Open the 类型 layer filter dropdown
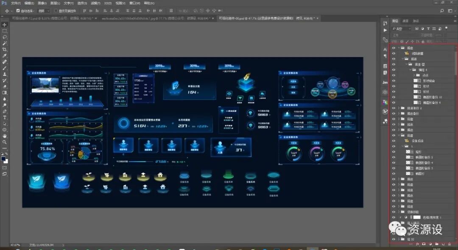Screen dimensions: 458x250 402,29
